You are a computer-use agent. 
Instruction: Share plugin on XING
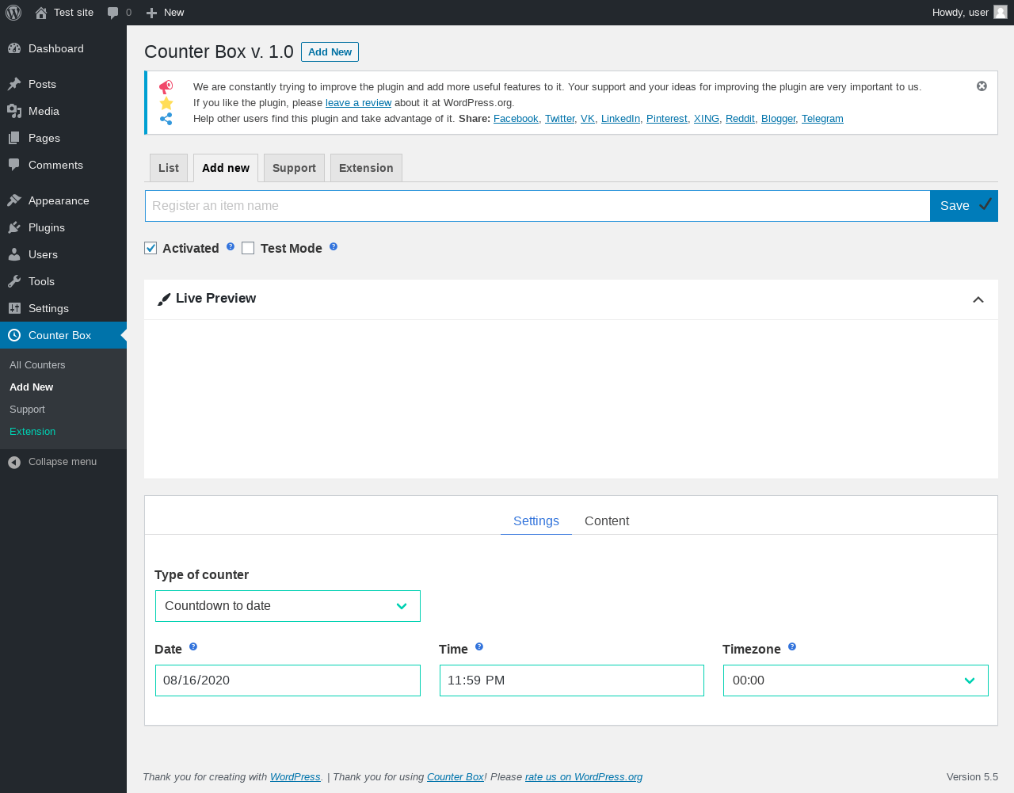point(707,119)
